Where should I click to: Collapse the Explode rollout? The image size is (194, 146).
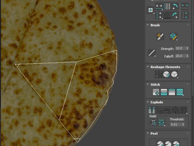[x=148, y=102]
